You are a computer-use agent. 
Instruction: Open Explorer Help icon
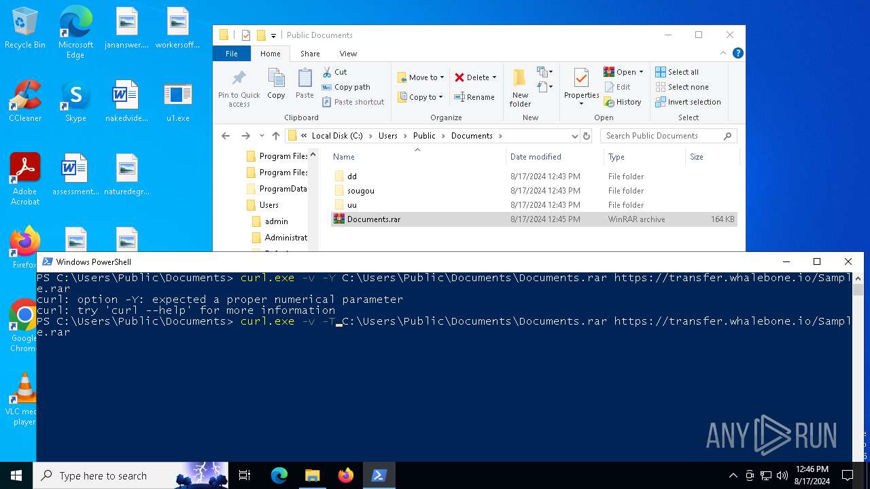[x=738, y=53]
